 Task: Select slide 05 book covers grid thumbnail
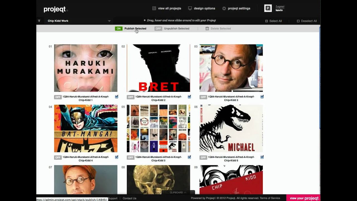[158, 128]
